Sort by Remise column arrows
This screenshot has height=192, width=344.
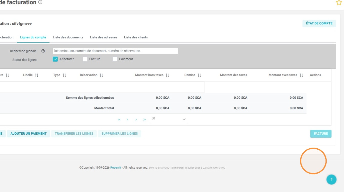pyautogui.click(x=199, y=75)
